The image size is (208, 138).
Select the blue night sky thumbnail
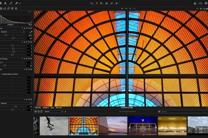pyautogui.click(x=143, y=126)
